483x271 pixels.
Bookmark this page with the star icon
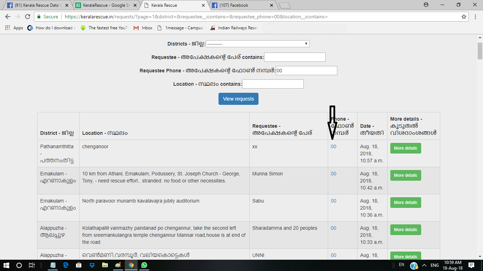[464, 17]
